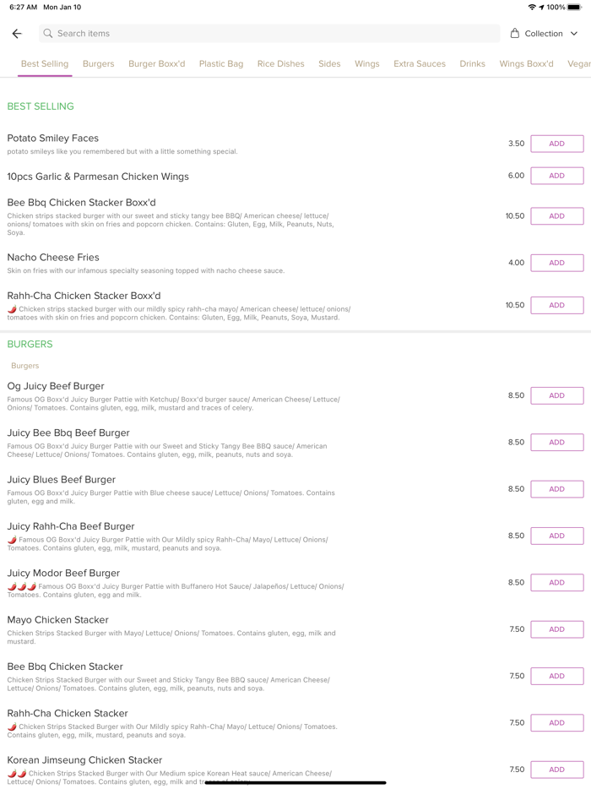This screenshot has height=789, width=591.
Task: Click the search magnifier icon
Action: [48, 34]
